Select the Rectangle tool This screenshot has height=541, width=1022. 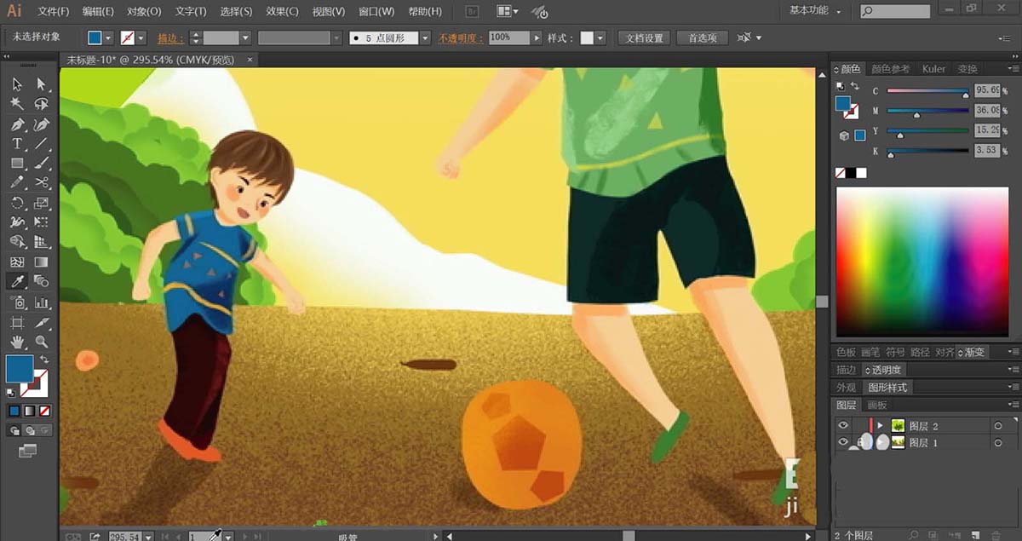pyautogui.click(x=17, y=163)
